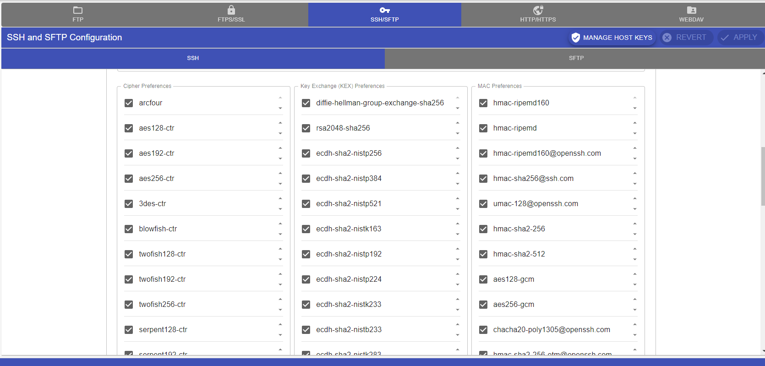Click the chacha20-poly1305@openssh.com entry label

pos(552,330)
